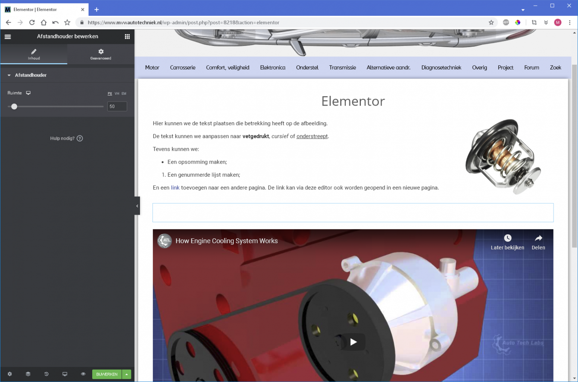Click the undo-style arrow in browser toolbar
The width and height of the screenshot is (578, 382).
click(x=55, y=23)
